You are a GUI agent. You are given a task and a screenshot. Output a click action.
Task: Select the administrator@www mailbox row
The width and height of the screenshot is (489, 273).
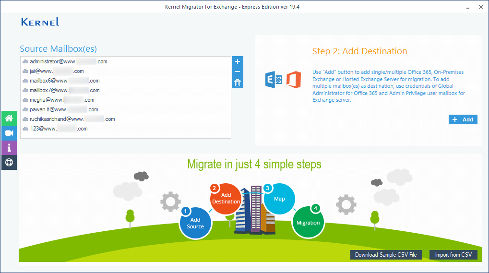125,61
